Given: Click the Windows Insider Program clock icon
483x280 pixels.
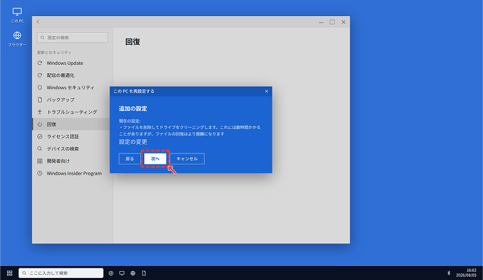Looking at the screenshot, I should 40,173.
